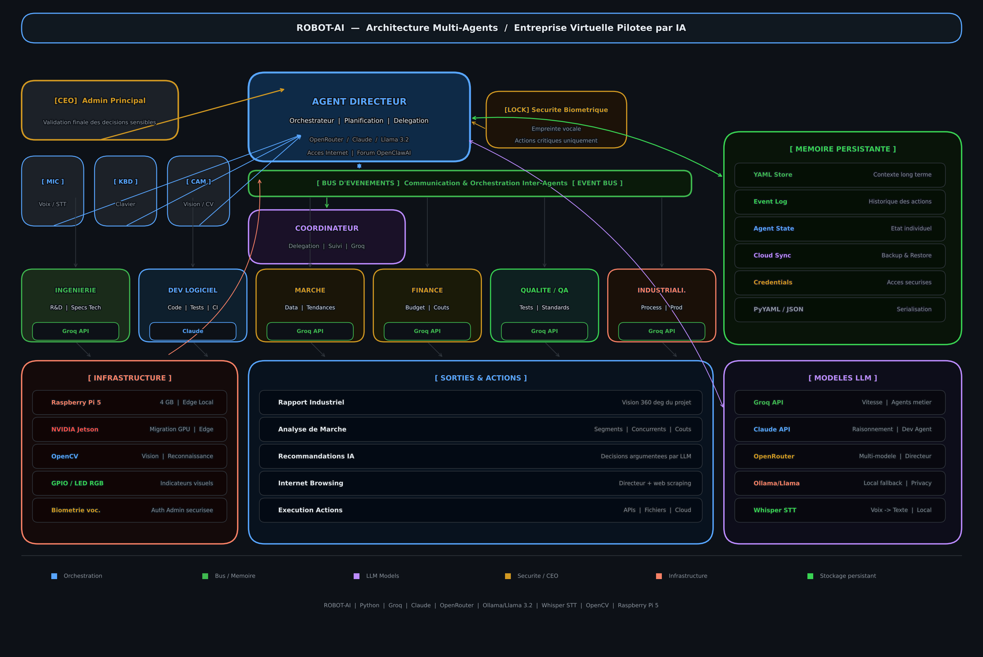Click the Internet Browsing output row

coord(480,483)
